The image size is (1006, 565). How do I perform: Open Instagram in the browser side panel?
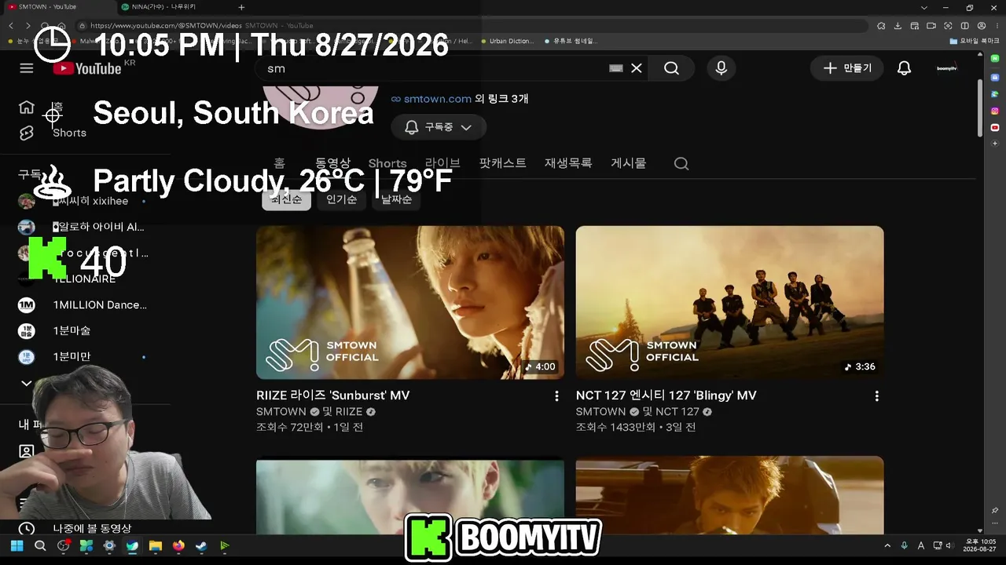click(995, 111)
